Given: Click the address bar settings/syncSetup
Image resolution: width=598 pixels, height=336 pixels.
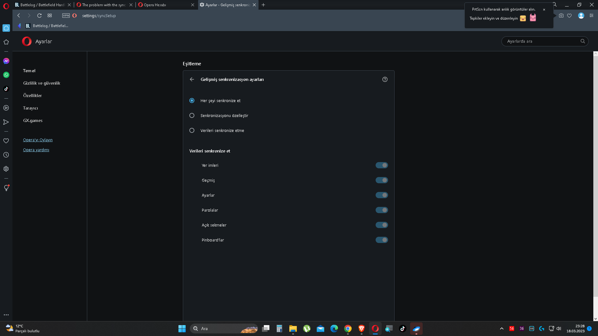Looking at the screenshot, I should pyautogui.click(x=99, y=16).
